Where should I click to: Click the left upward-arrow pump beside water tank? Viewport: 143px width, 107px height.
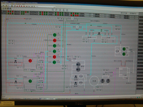[103, 81]
